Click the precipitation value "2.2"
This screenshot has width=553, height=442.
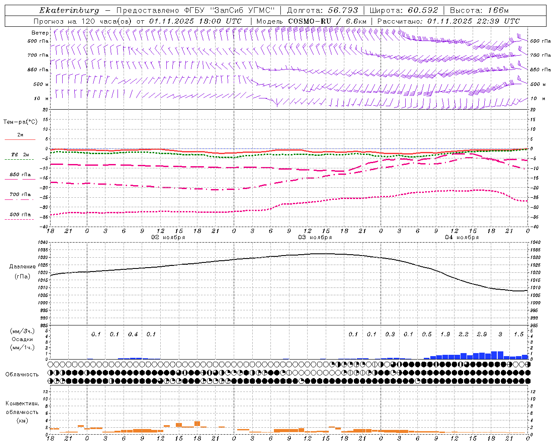click(464, 334)
